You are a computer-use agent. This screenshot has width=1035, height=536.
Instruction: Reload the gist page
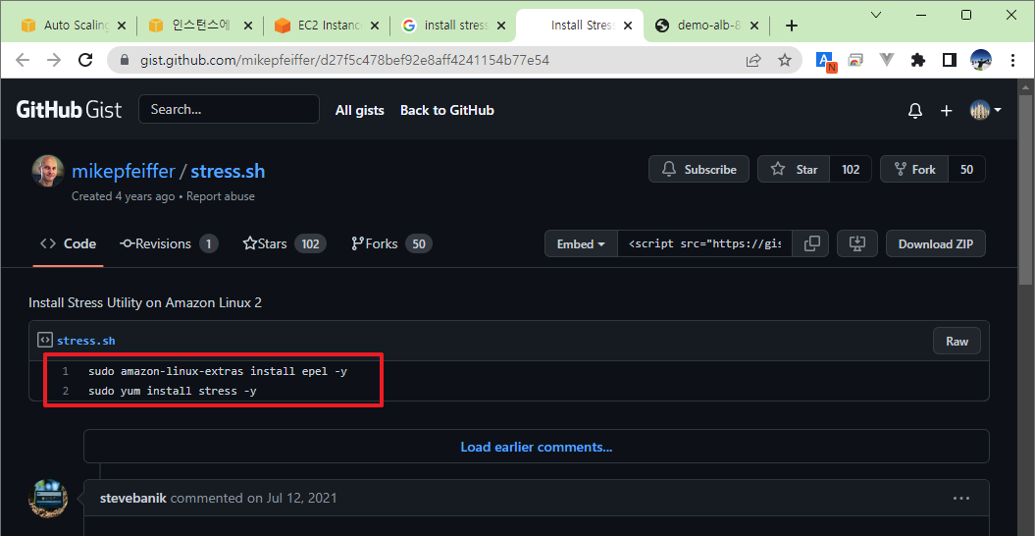point(85,60)
